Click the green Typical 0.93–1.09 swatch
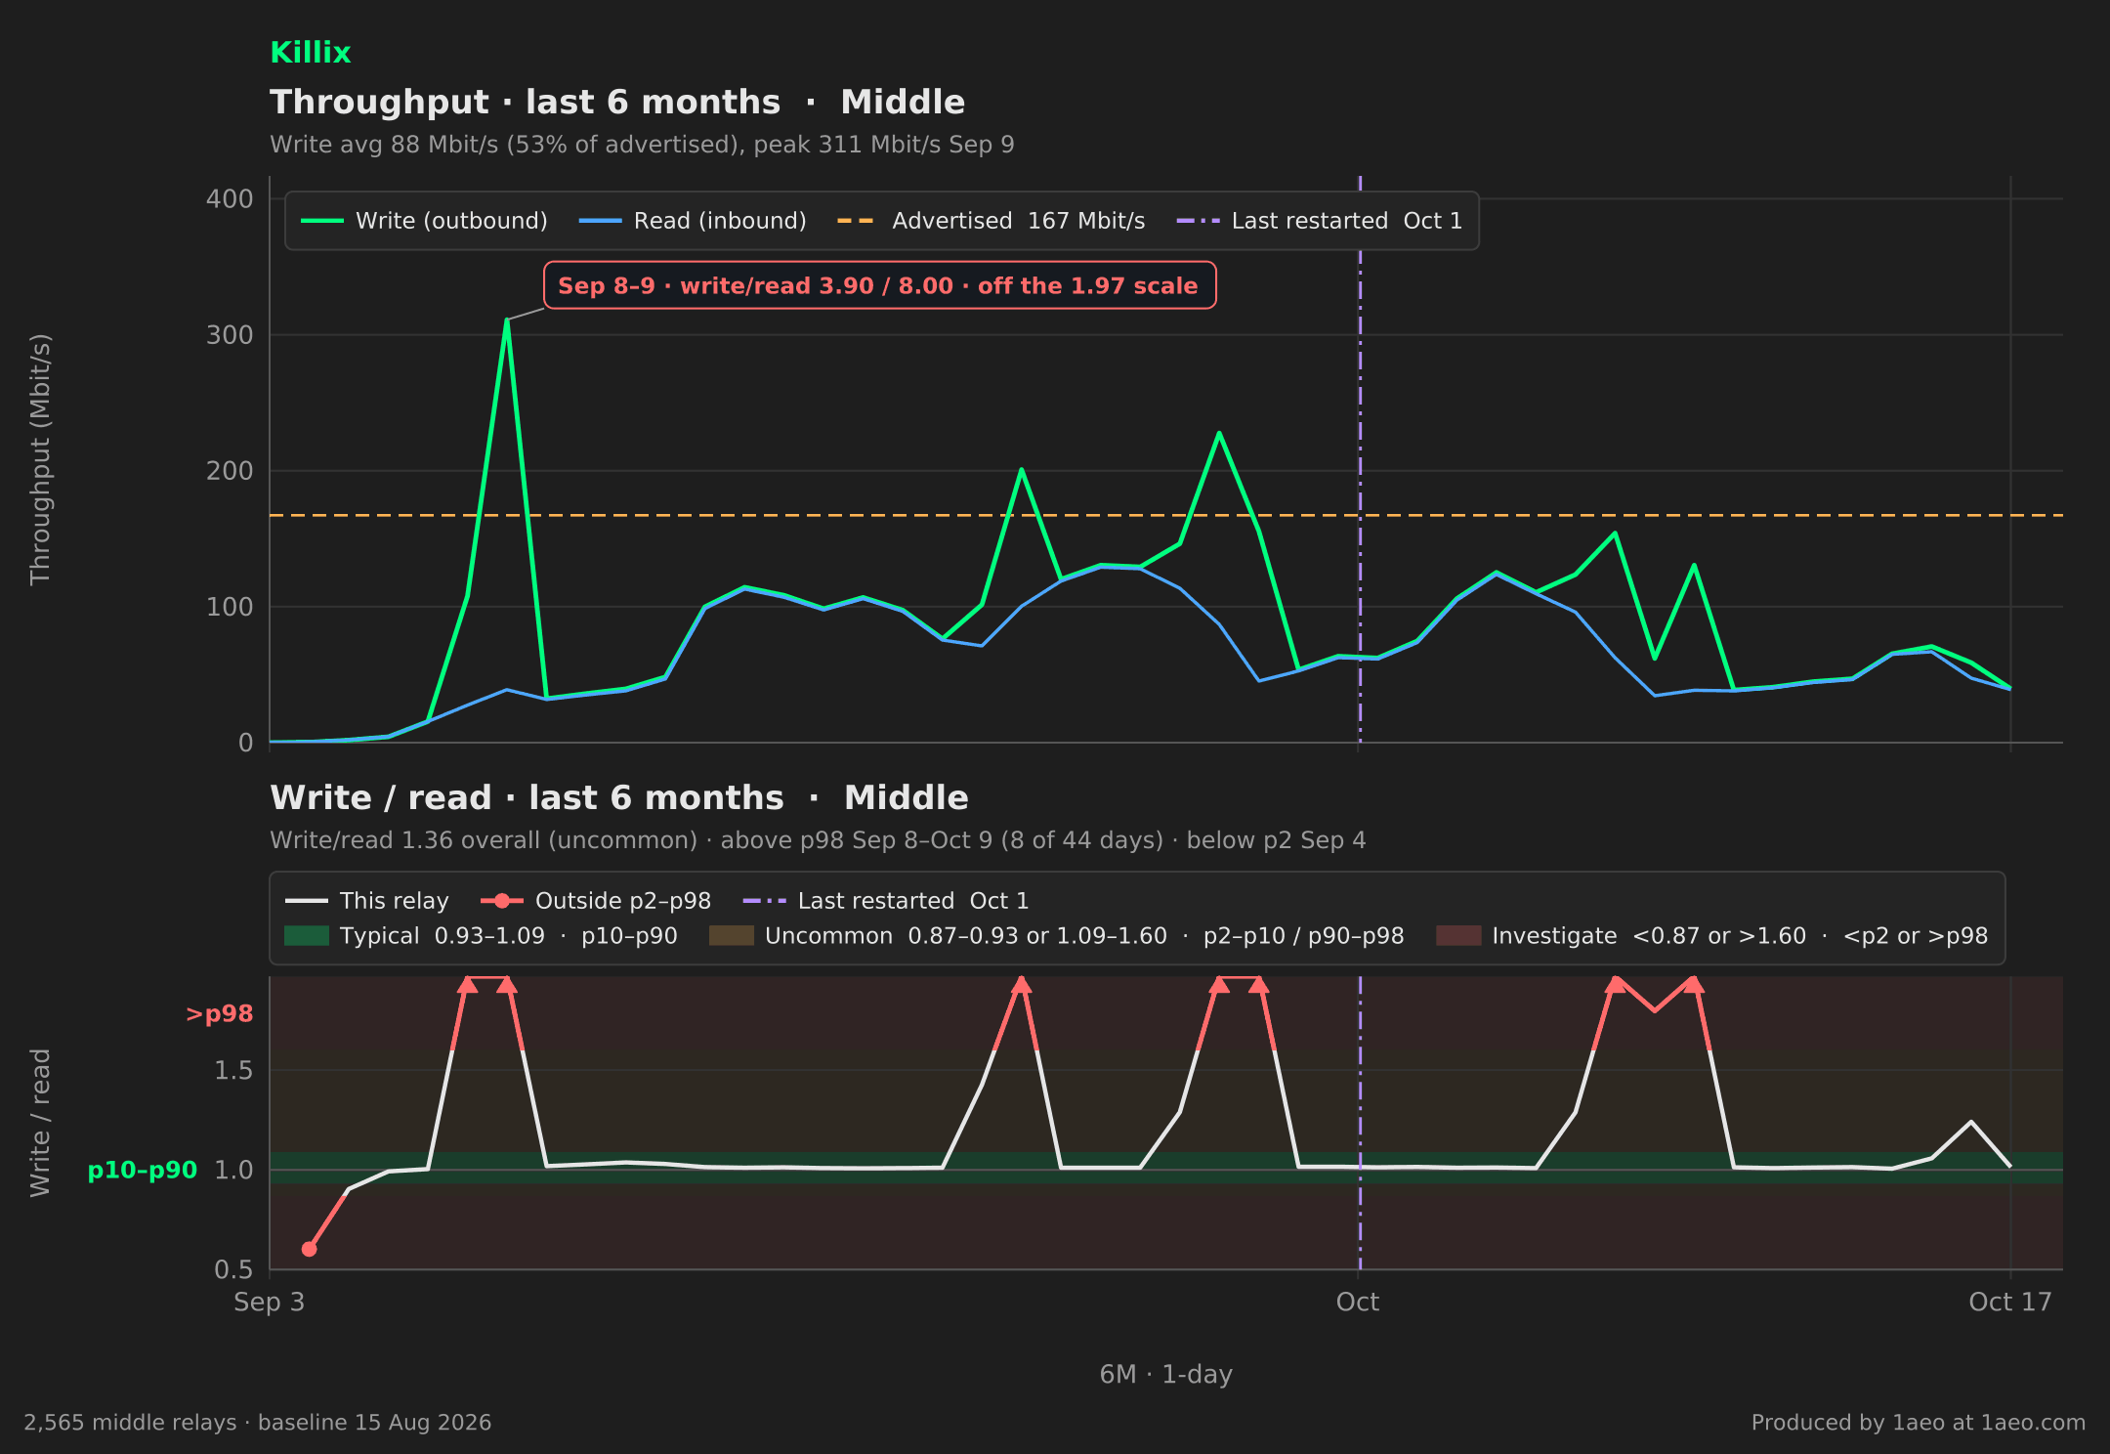The height and width of the screenshot is (1454, 2110). (307, 936)
